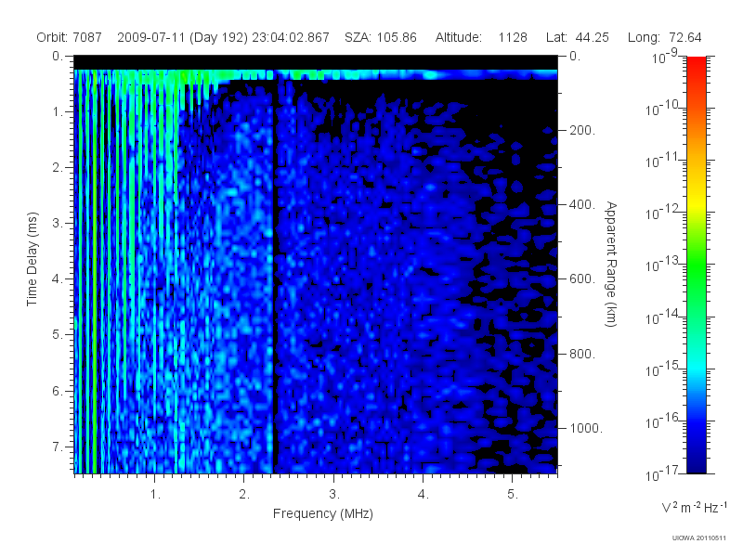Click the black vertical gap near 2.3 MHz

275,277
